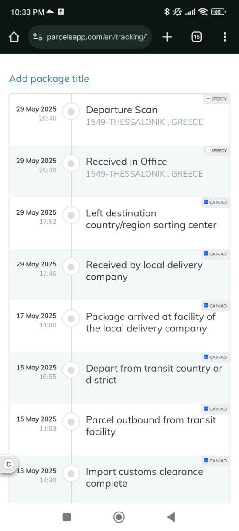
Task: Tap Android back navigation triangle
Action: [171, 517]
